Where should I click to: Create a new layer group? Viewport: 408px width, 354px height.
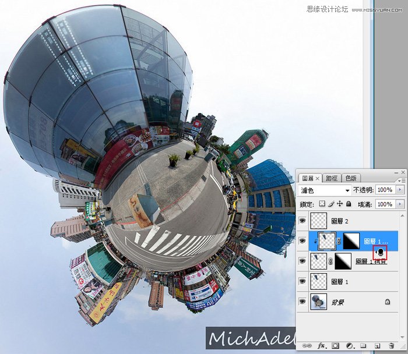point(363,345)
